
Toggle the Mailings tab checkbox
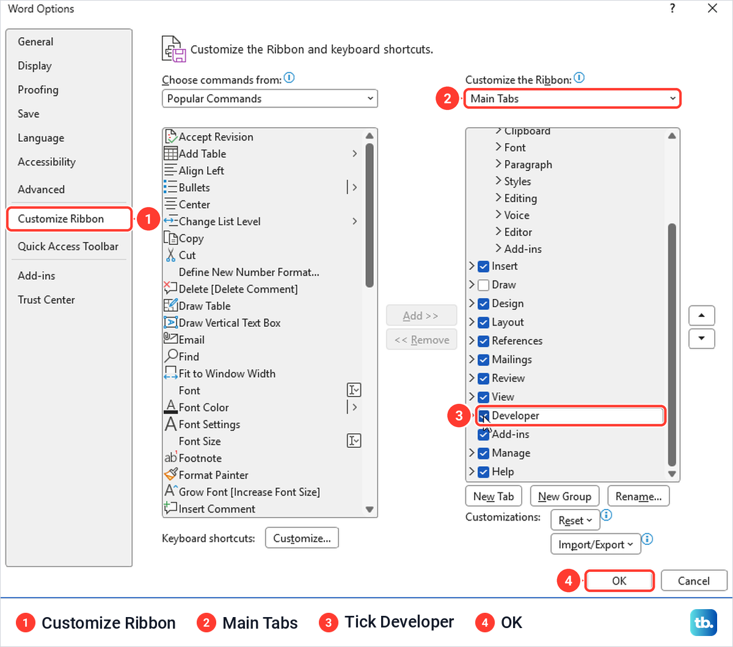pyautogui.click(x=483, y=360)
